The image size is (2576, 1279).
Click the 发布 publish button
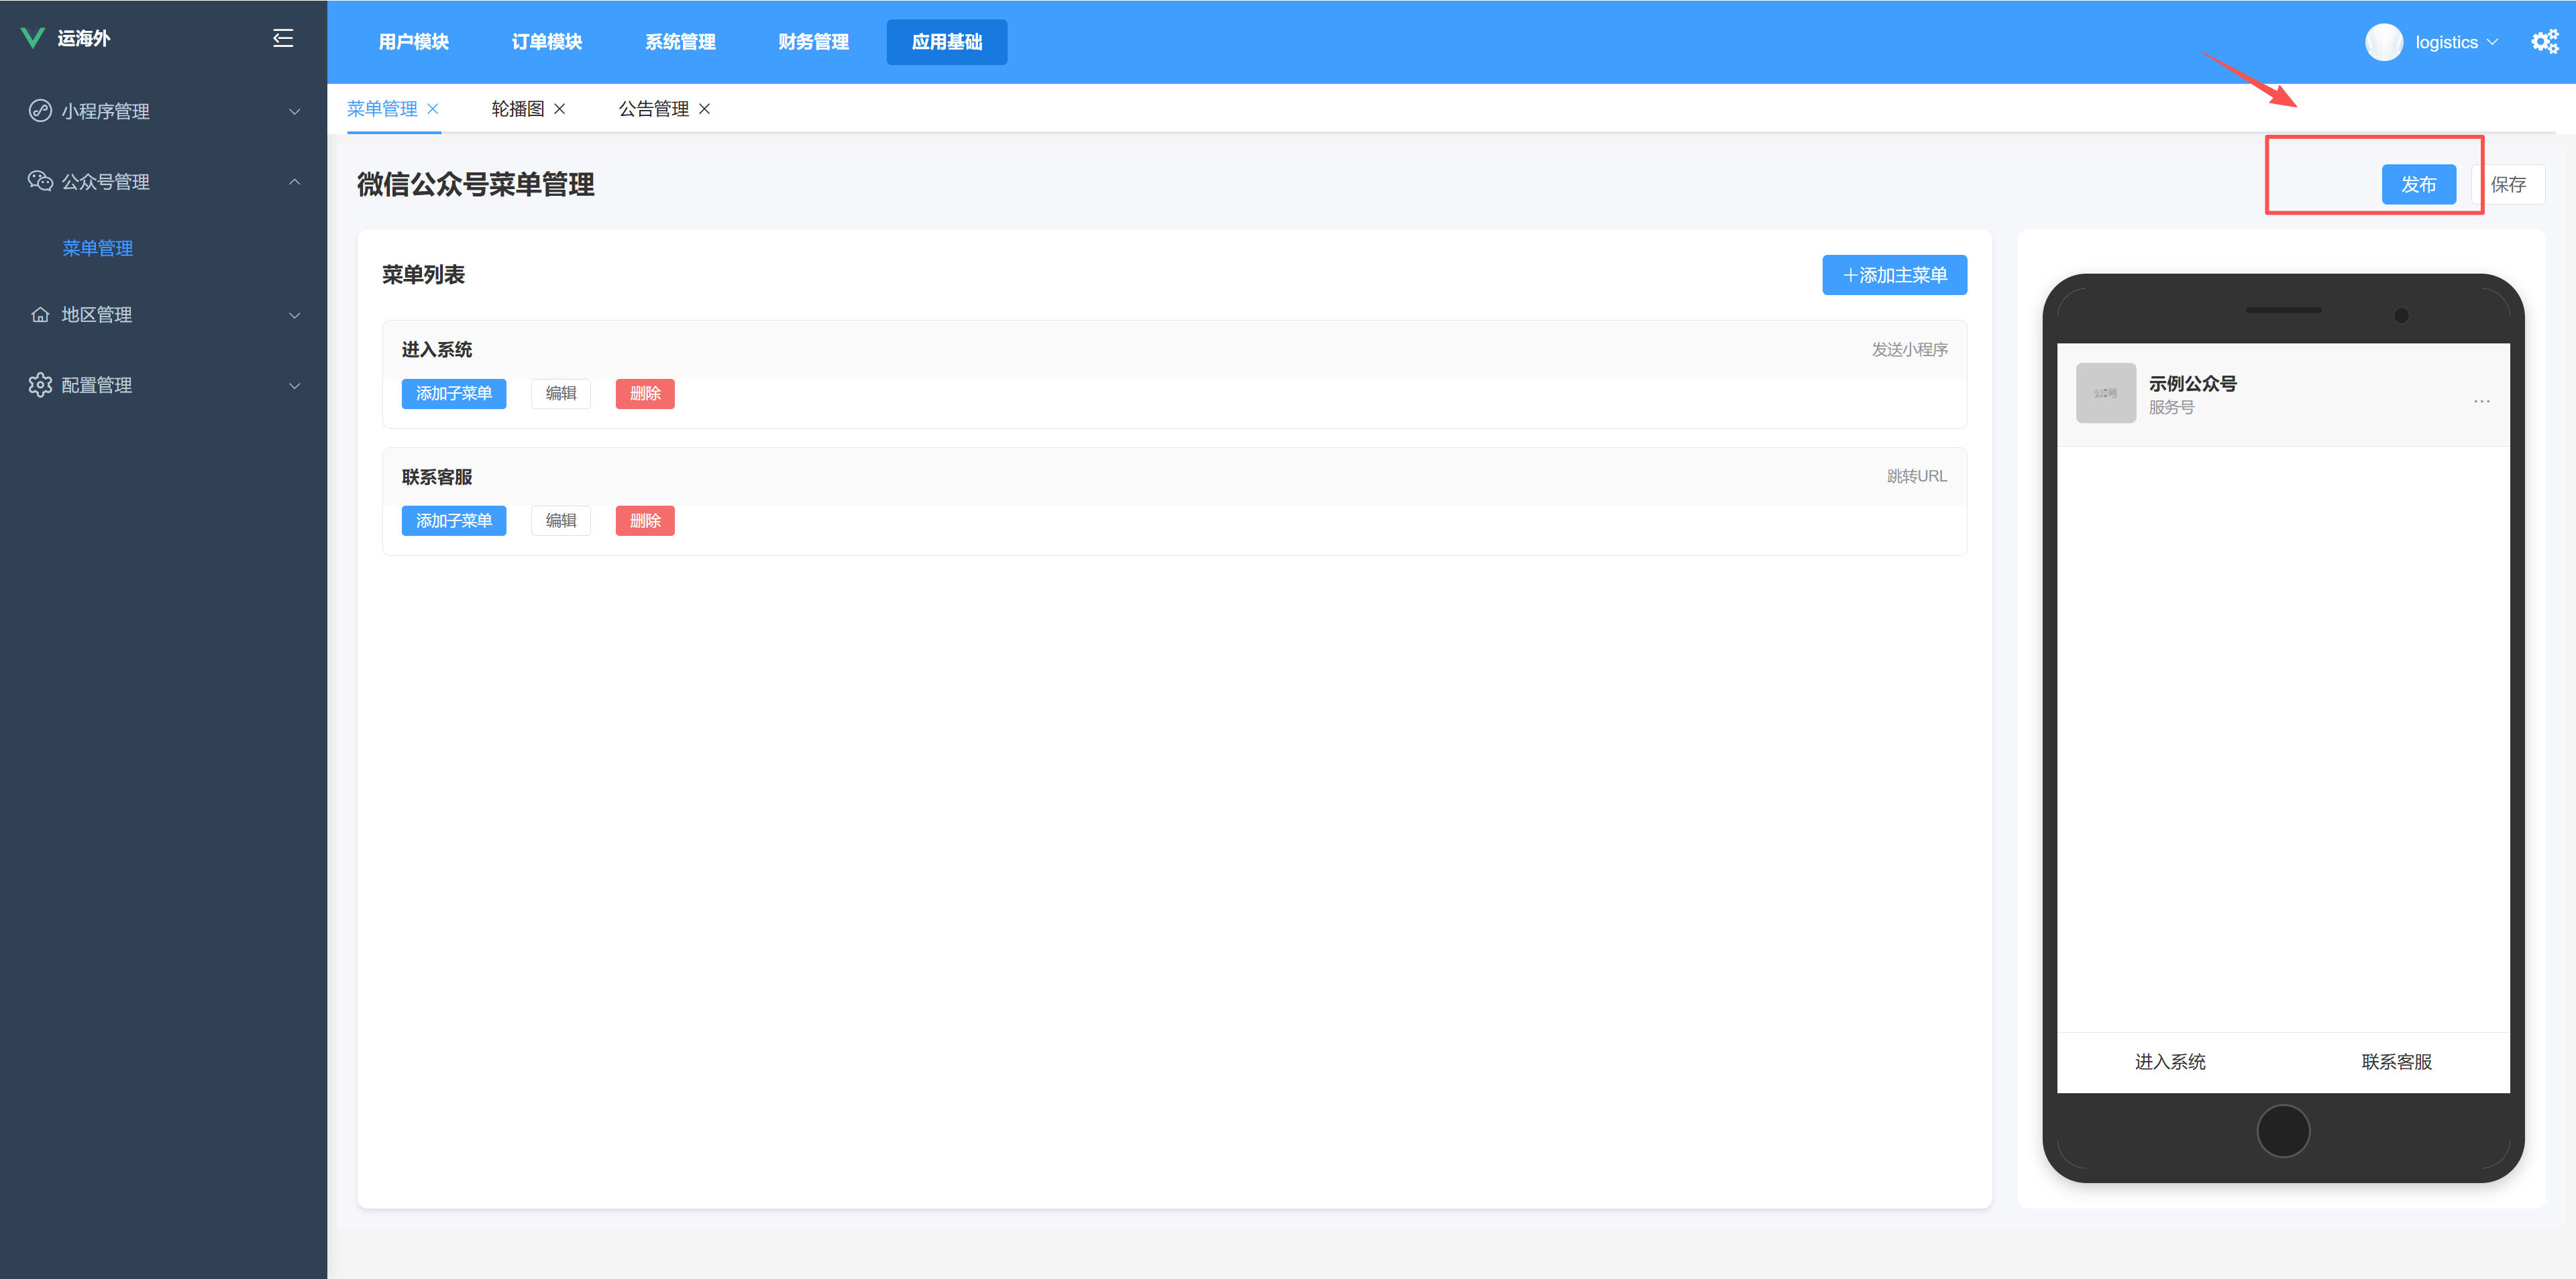pos(2418,184)
